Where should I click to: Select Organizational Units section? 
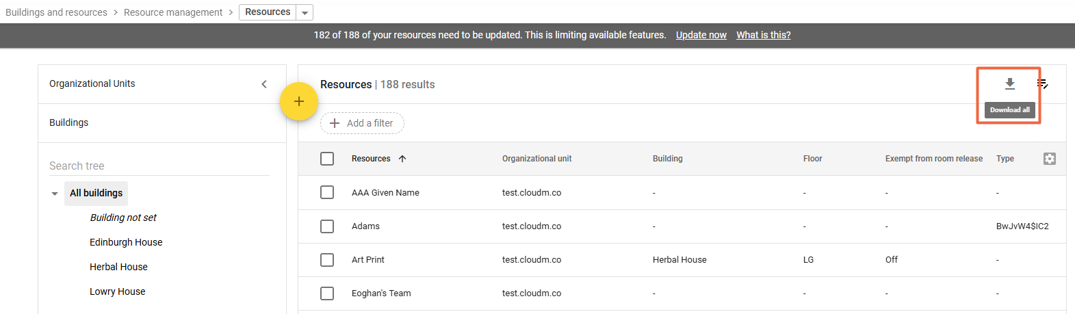pos(92,83)
